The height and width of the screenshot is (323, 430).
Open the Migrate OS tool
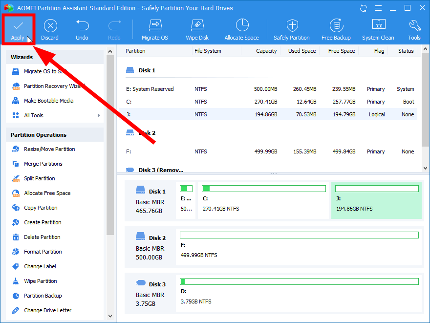[155, 30]
